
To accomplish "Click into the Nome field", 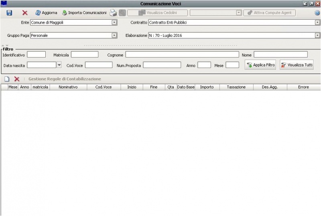I will coord(280,54).
